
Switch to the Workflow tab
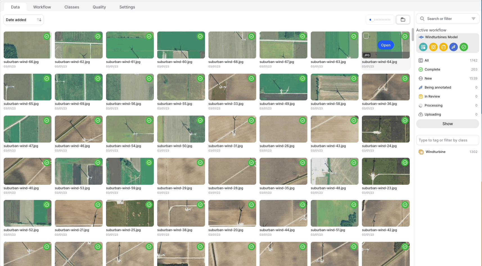pyautogui.click(x=42, y=7)
